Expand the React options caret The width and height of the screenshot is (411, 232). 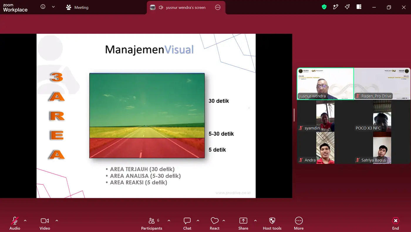pyautogui.click(x=224, y=221)
